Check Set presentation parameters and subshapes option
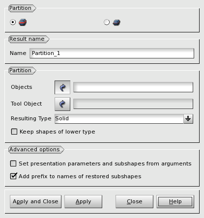The width and height of the screenshot is (204, 218). tap(13, 163)
